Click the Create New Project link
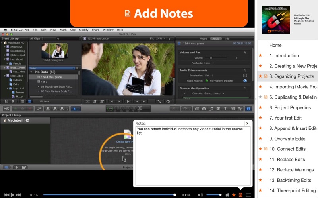This screenshot has height=198, width=318. pos(124,142)
